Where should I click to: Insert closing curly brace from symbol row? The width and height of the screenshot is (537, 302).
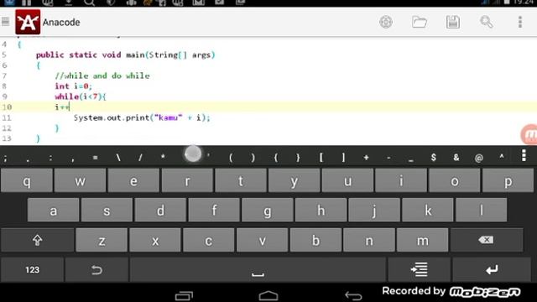point(299,158)
